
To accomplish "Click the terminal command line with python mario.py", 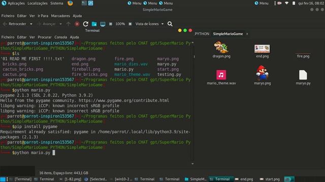I will [x=31, y=153].
